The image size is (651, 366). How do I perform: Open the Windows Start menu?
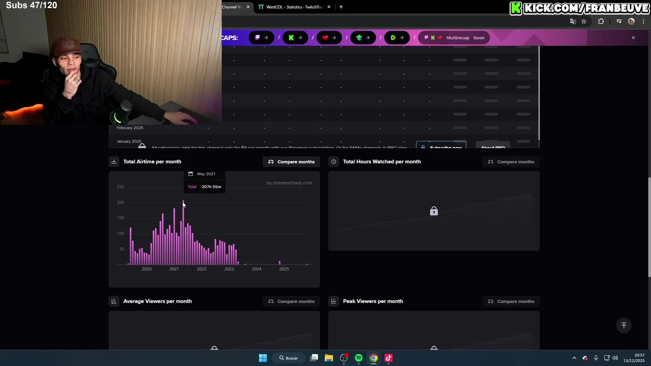(x=263, y=358)
